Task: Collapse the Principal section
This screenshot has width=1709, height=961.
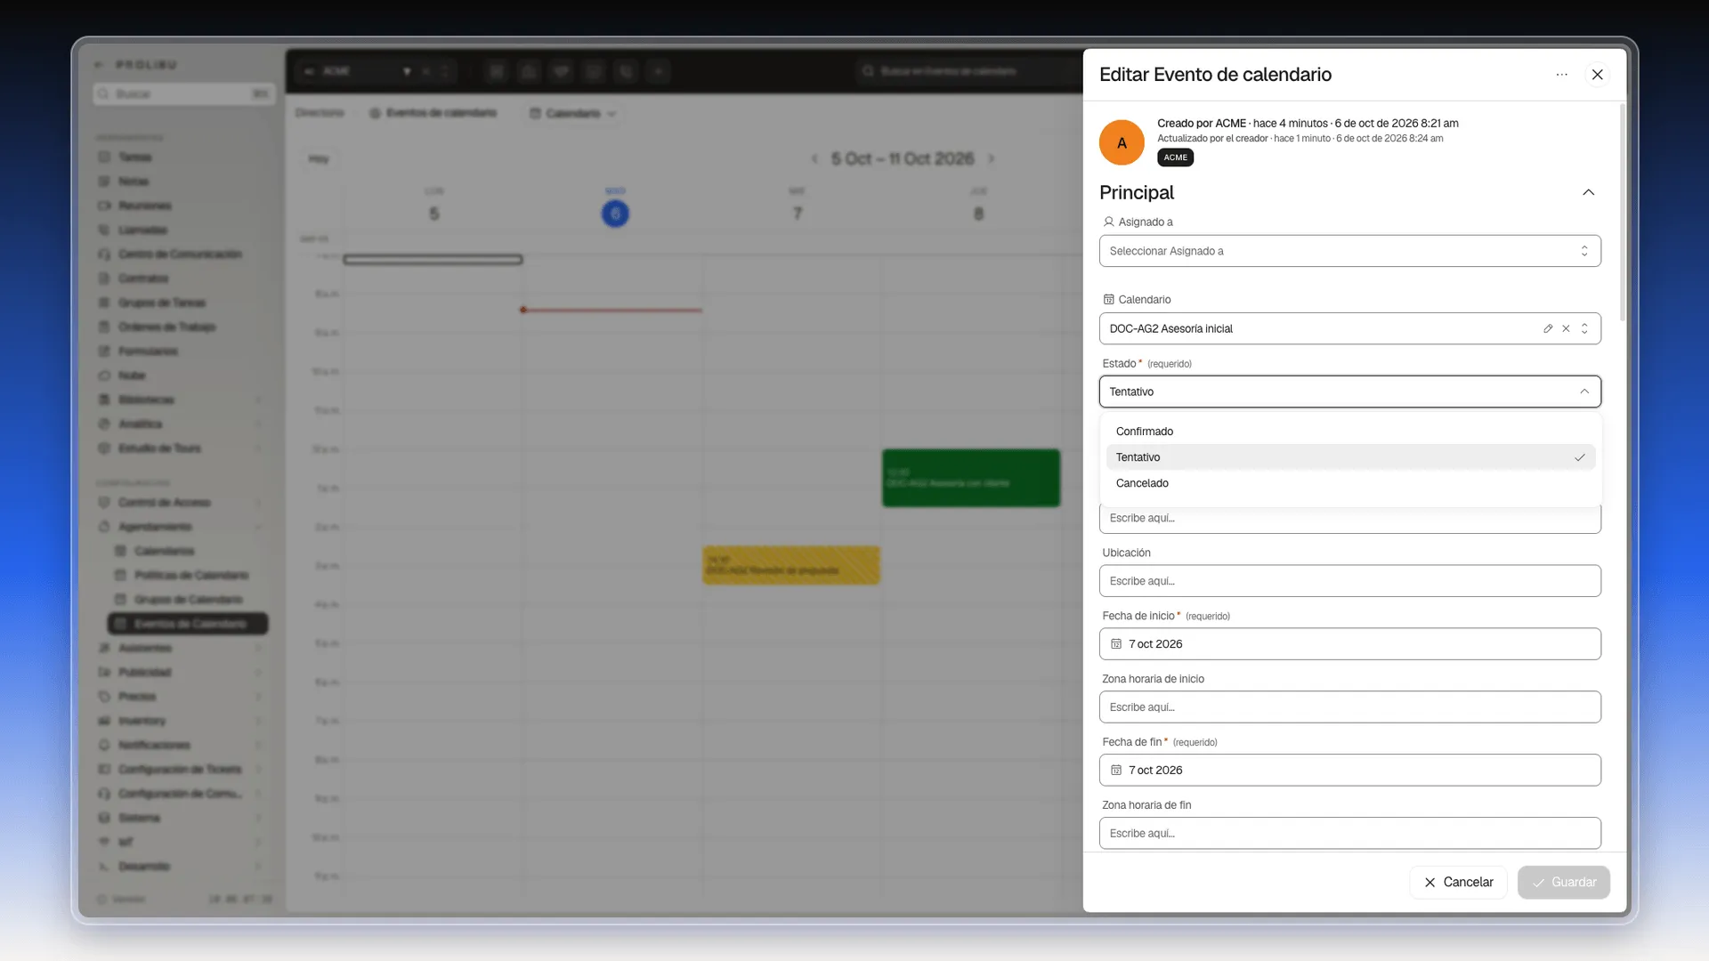Action: (x=1588, y=192)
